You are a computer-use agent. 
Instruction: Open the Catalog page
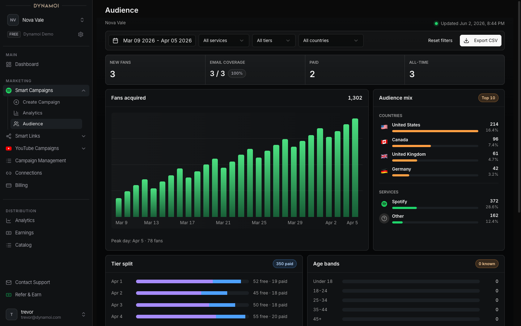tap(46, 245)
